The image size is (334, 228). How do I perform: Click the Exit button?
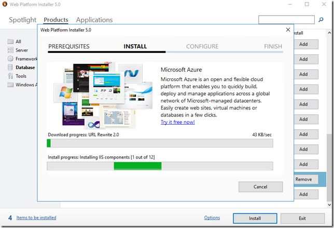[302, 219]
